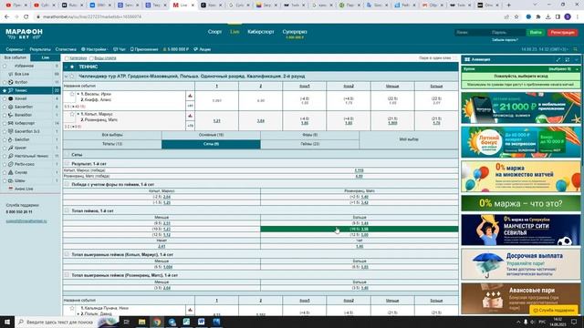The image size is (584, 328).
Task: Open the Snooker triangle icon in sidebar
Action: click(11, 172)
